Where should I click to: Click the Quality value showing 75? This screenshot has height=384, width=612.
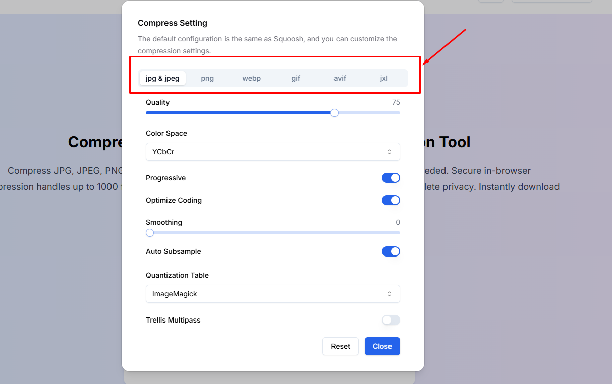[x=396, y=102]
